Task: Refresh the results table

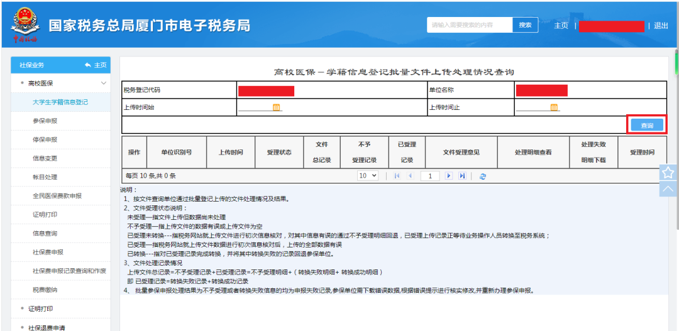Action: 483,176
